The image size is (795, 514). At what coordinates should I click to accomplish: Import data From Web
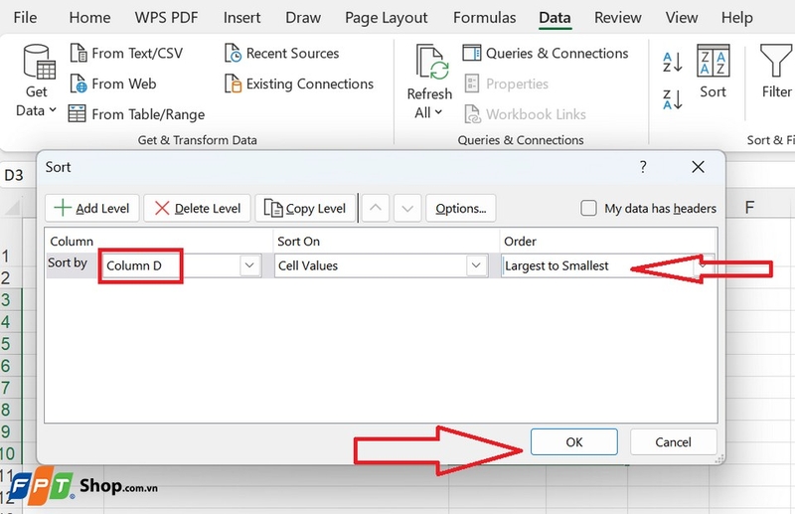click(113, 84)
